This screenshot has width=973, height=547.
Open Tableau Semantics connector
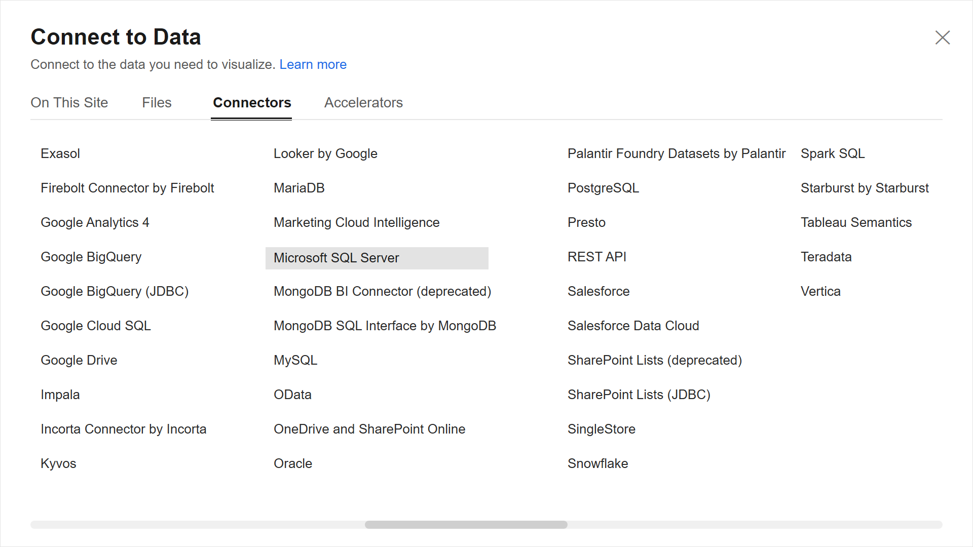coord(856,222)
